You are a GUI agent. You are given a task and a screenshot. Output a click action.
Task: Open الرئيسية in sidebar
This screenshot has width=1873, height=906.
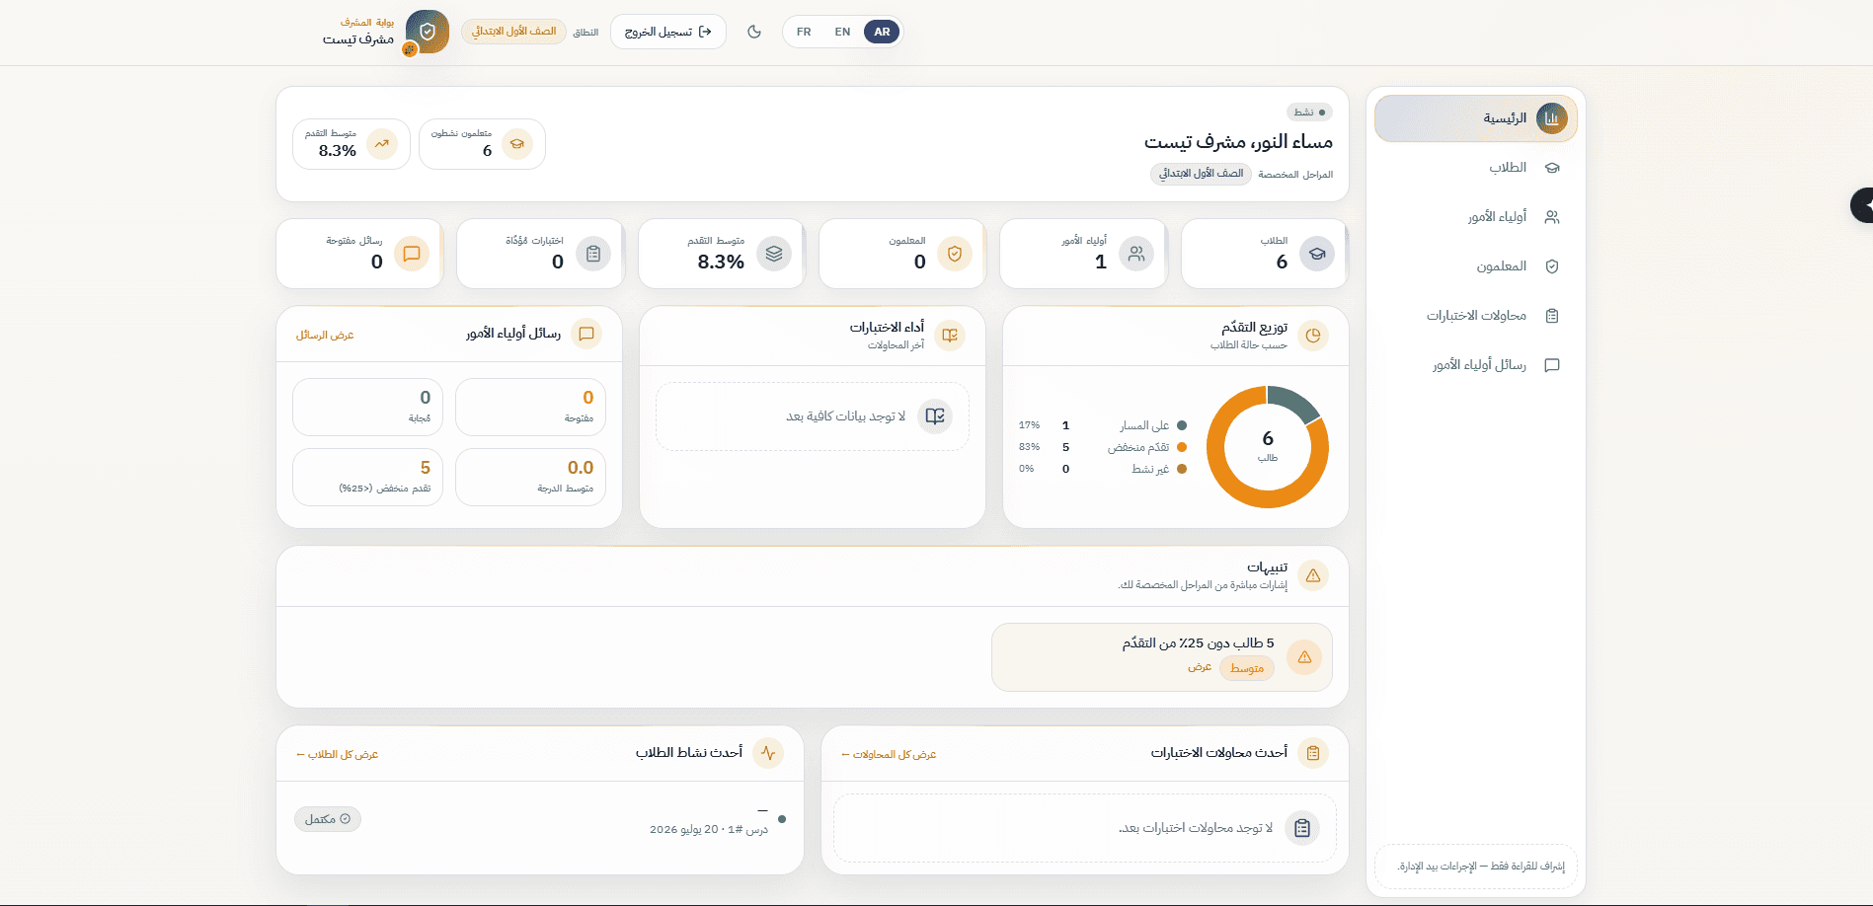[1475, 118]
